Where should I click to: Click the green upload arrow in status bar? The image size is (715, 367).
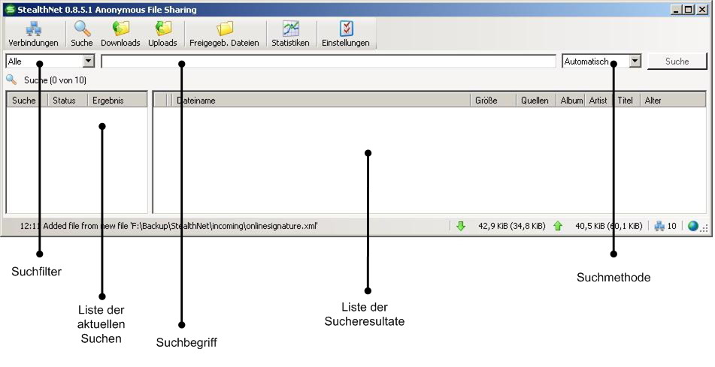(558, 226)
